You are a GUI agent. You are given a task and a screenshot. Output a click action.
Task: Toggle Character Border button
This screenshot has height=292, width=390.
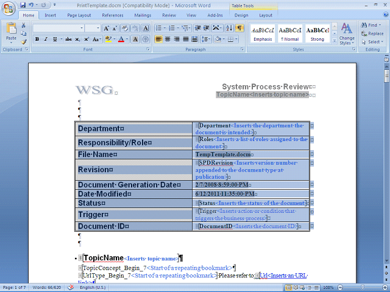[x=146, y=28]
